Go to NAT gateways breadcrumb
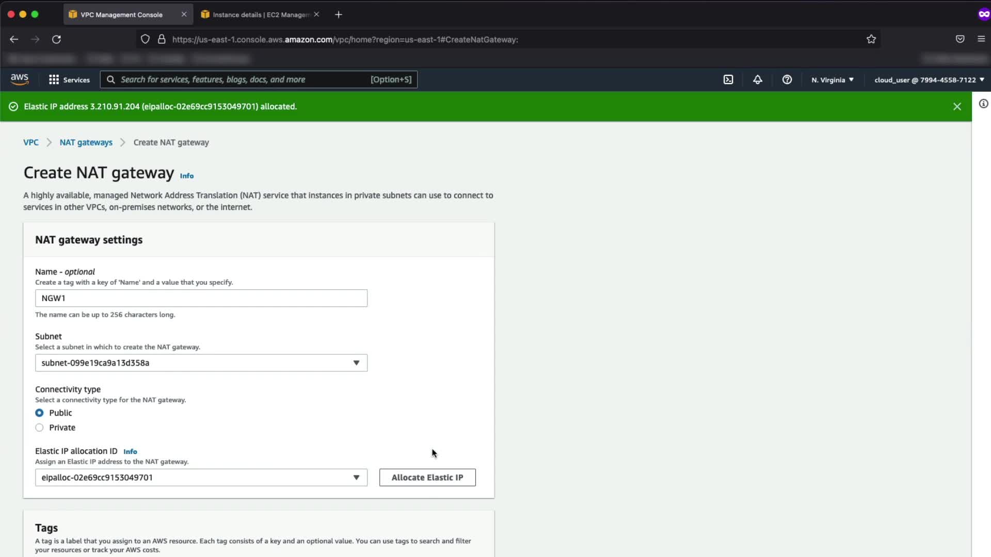 point(86,142)
